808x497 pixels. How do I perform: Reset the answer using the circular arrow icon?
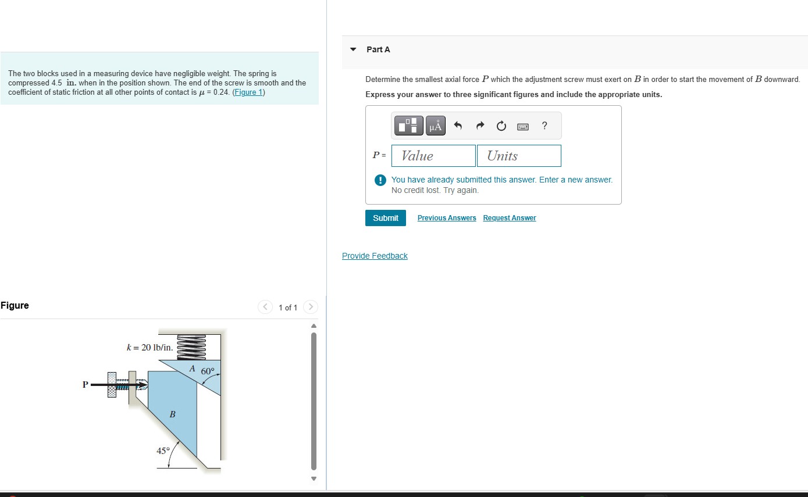click(501, 126)
